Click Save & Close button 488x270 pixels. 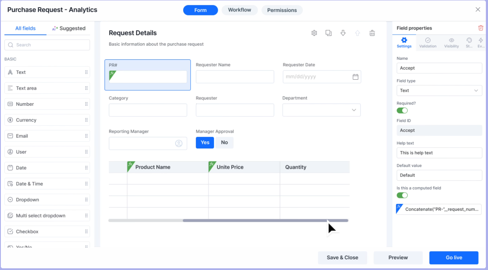tap(342, 258)
